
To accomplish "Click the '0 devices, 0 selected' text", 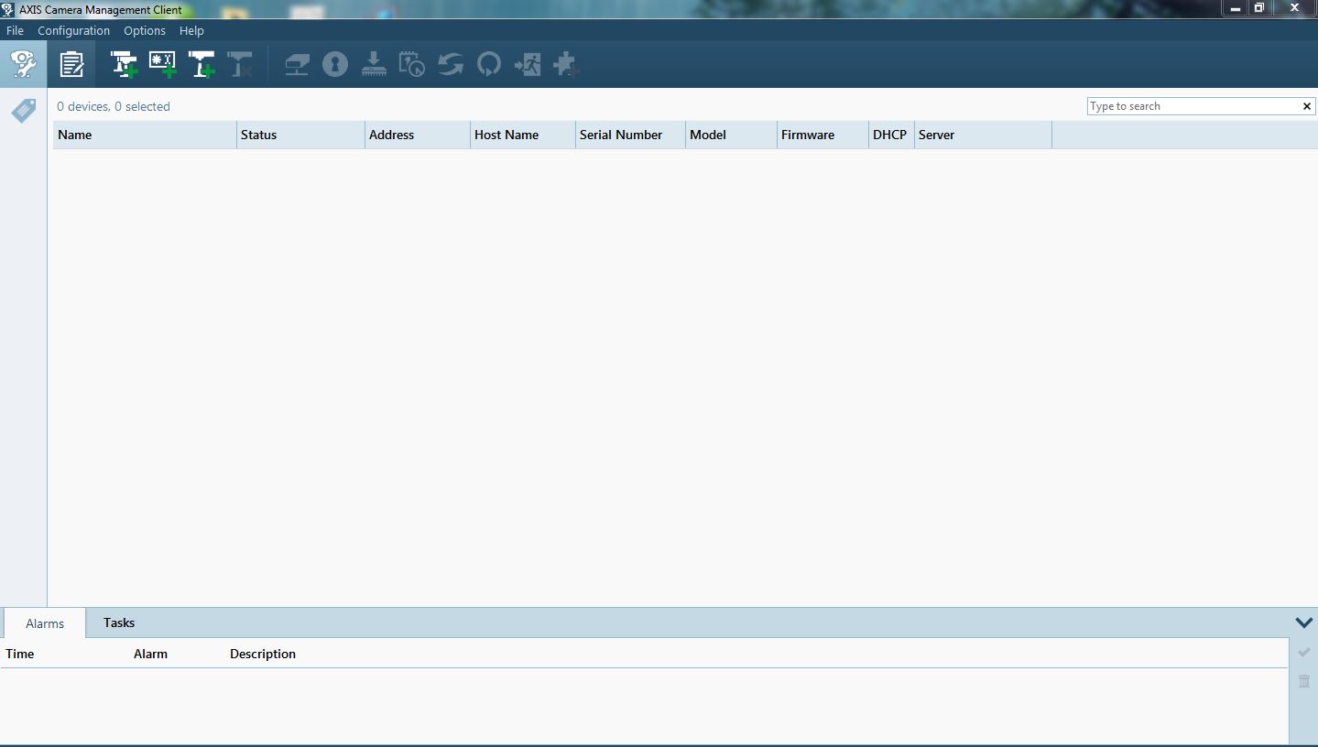I will 114,106.
